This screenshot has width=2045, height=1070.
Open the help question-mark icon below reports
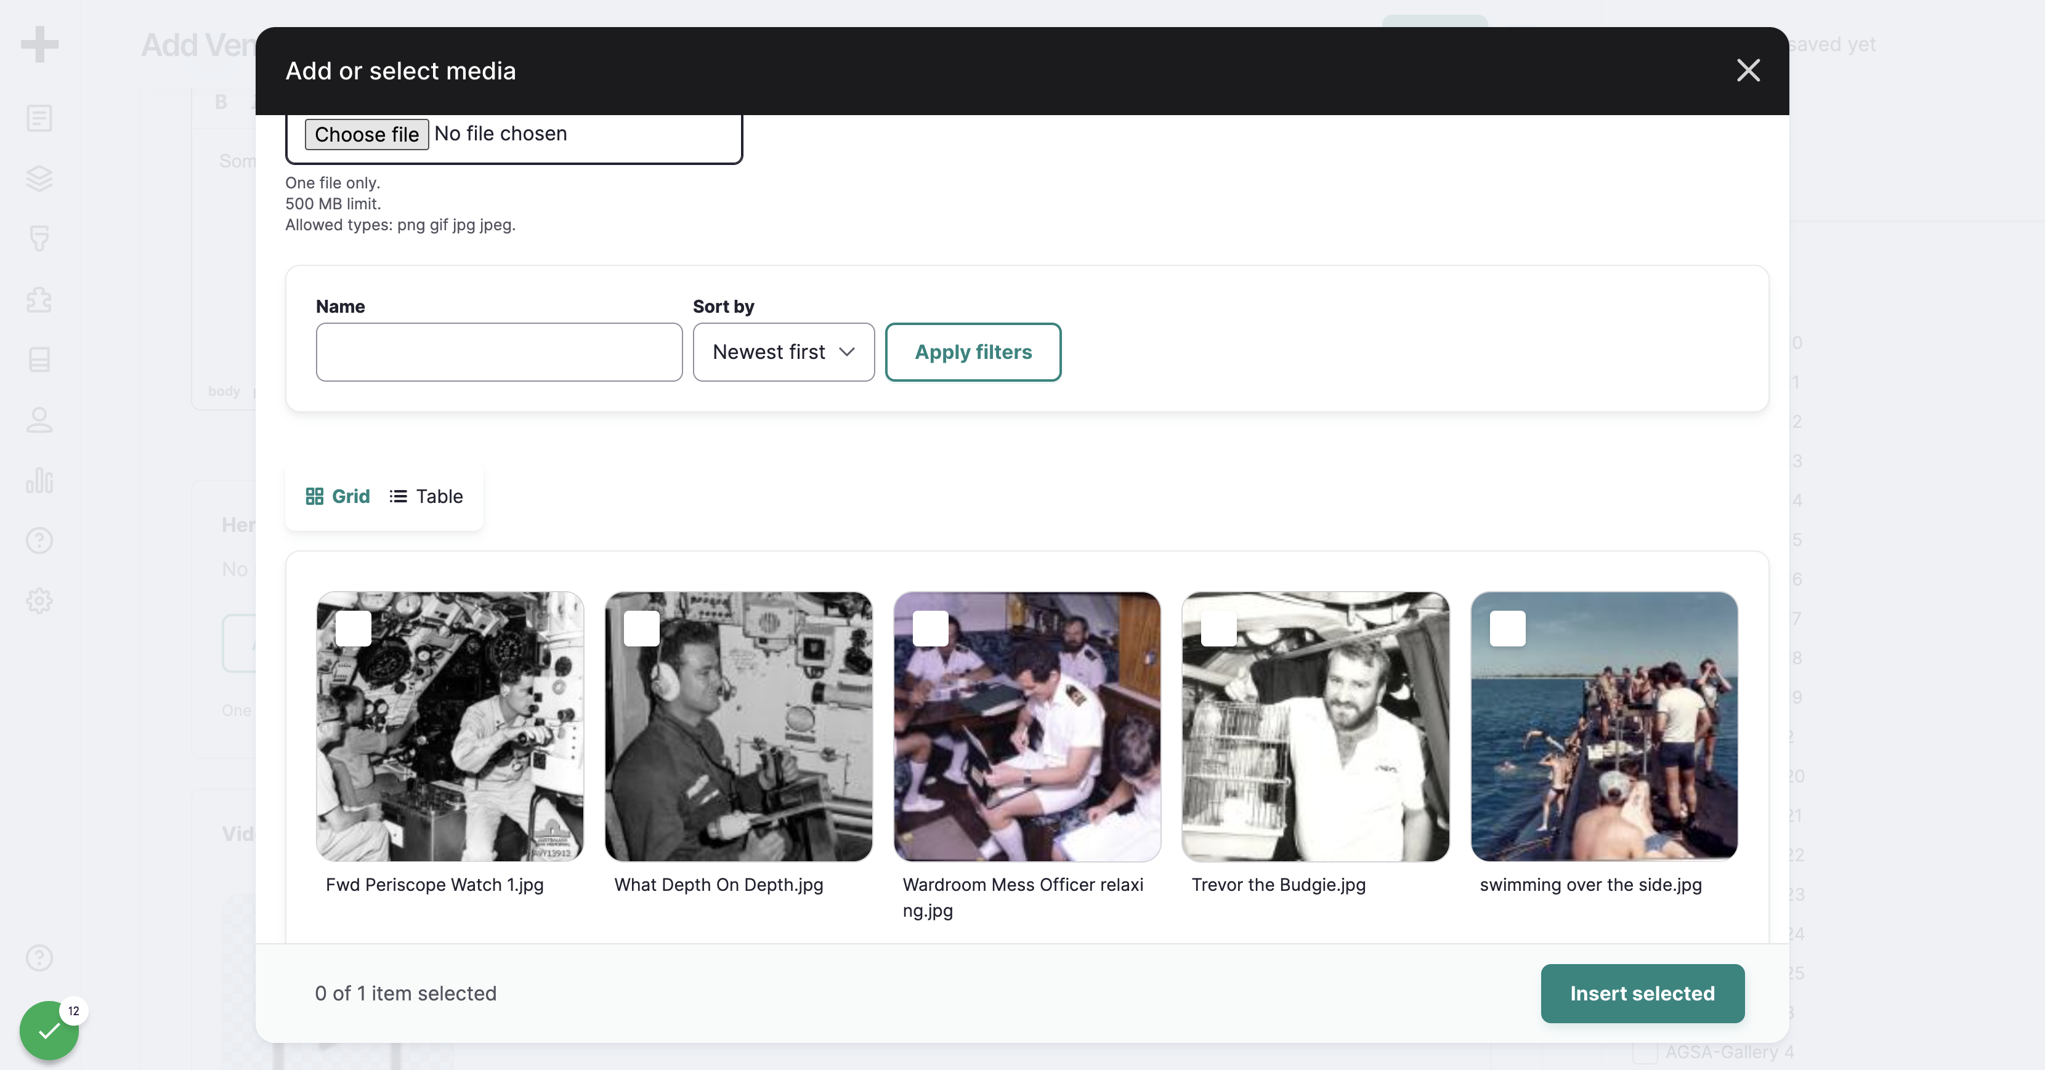pos(39,540)
